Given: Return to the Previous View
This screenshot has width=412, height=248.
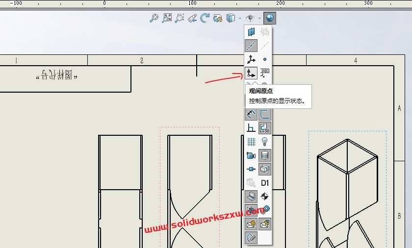Looking at the screenshot, I should point(192,18).
